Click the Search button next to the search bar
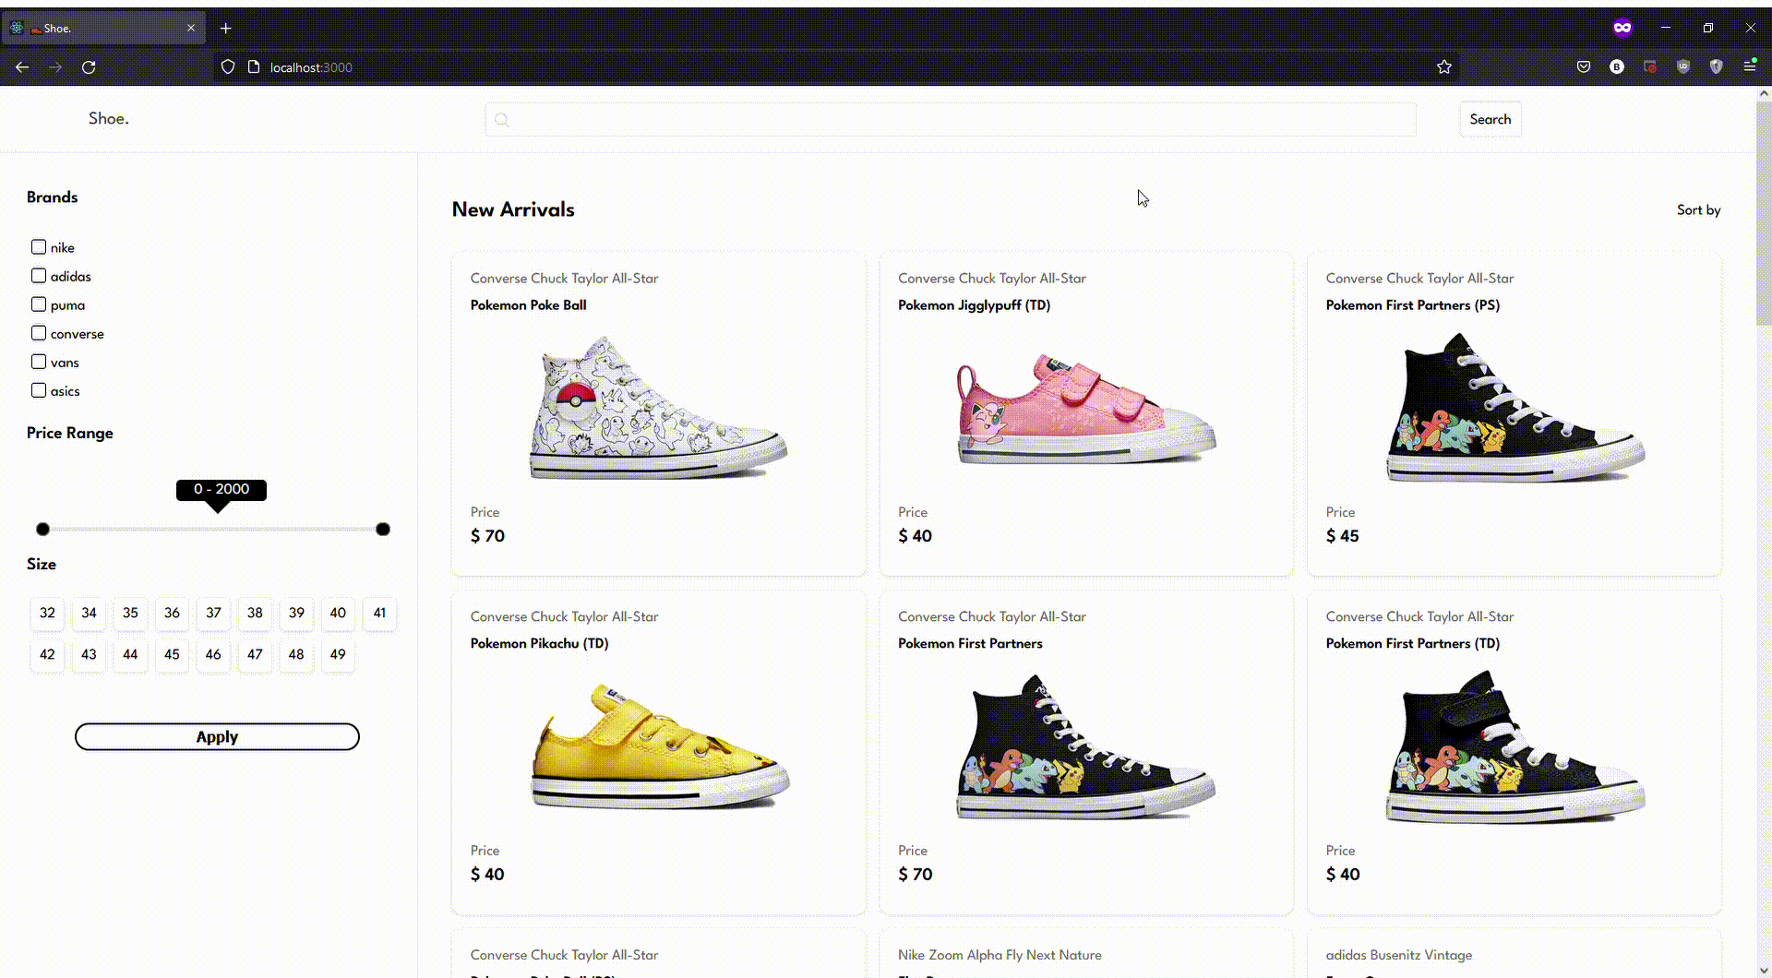This screenshot has width=1772, height=978. click(1490, 119)
